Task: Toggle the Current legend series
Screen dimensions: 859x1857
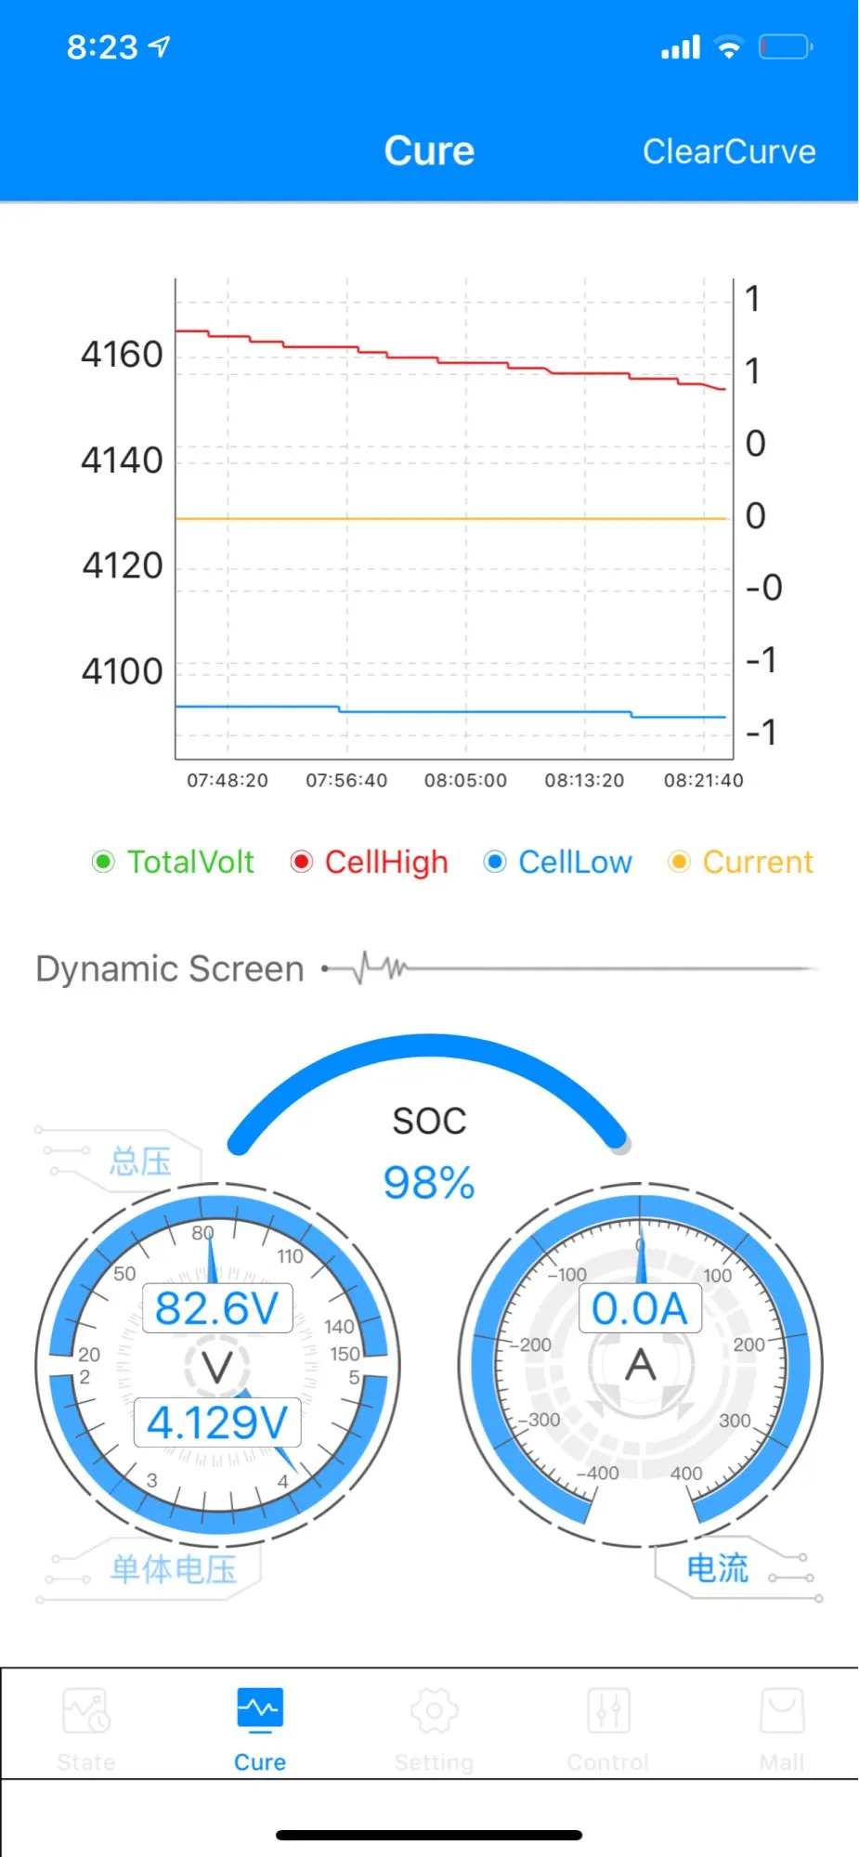Action: (x=741, y=862)
